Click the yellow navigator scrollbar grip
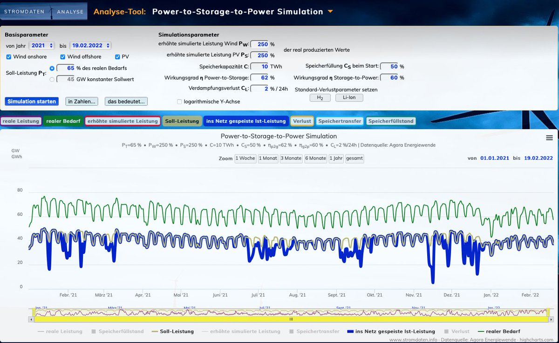 click(x=291, y=319)
